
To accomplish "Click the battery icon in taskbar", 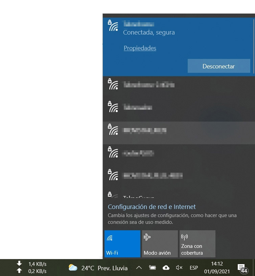I will (153, 268).
